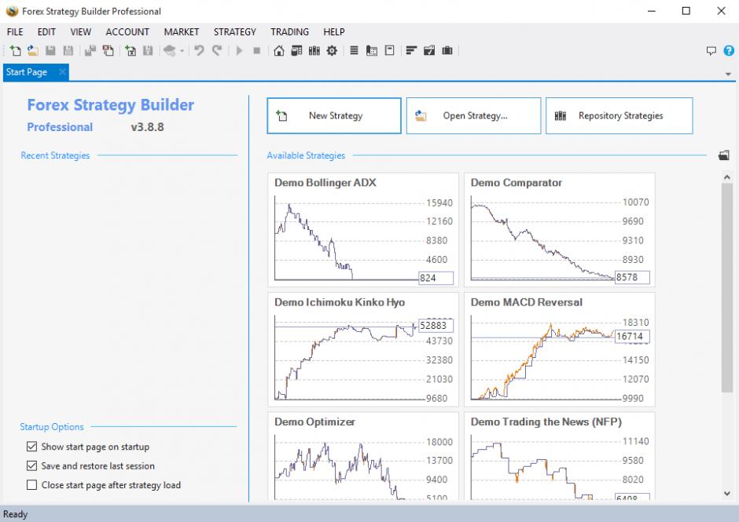739x522 pixels.
Task: Open the tab list dropdown arrow
Action: pos(728,74)
